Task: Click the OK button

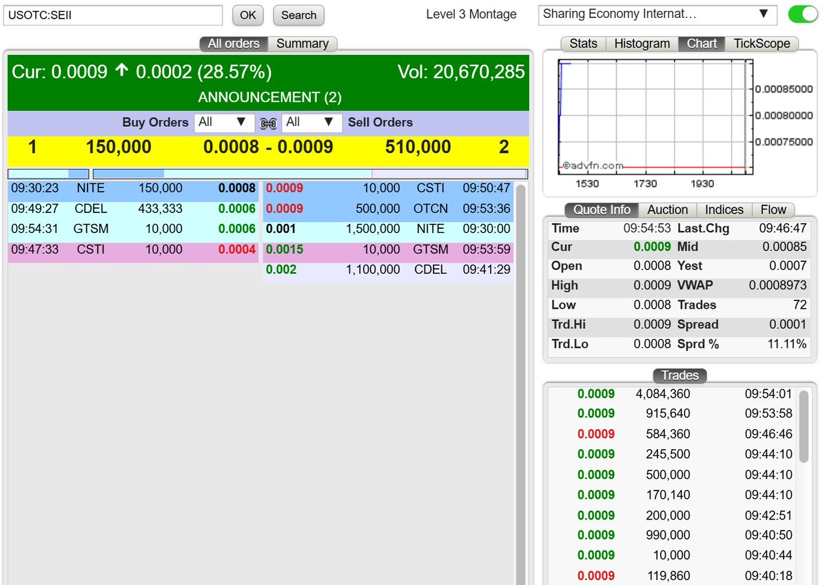Action: click(247, 15)
